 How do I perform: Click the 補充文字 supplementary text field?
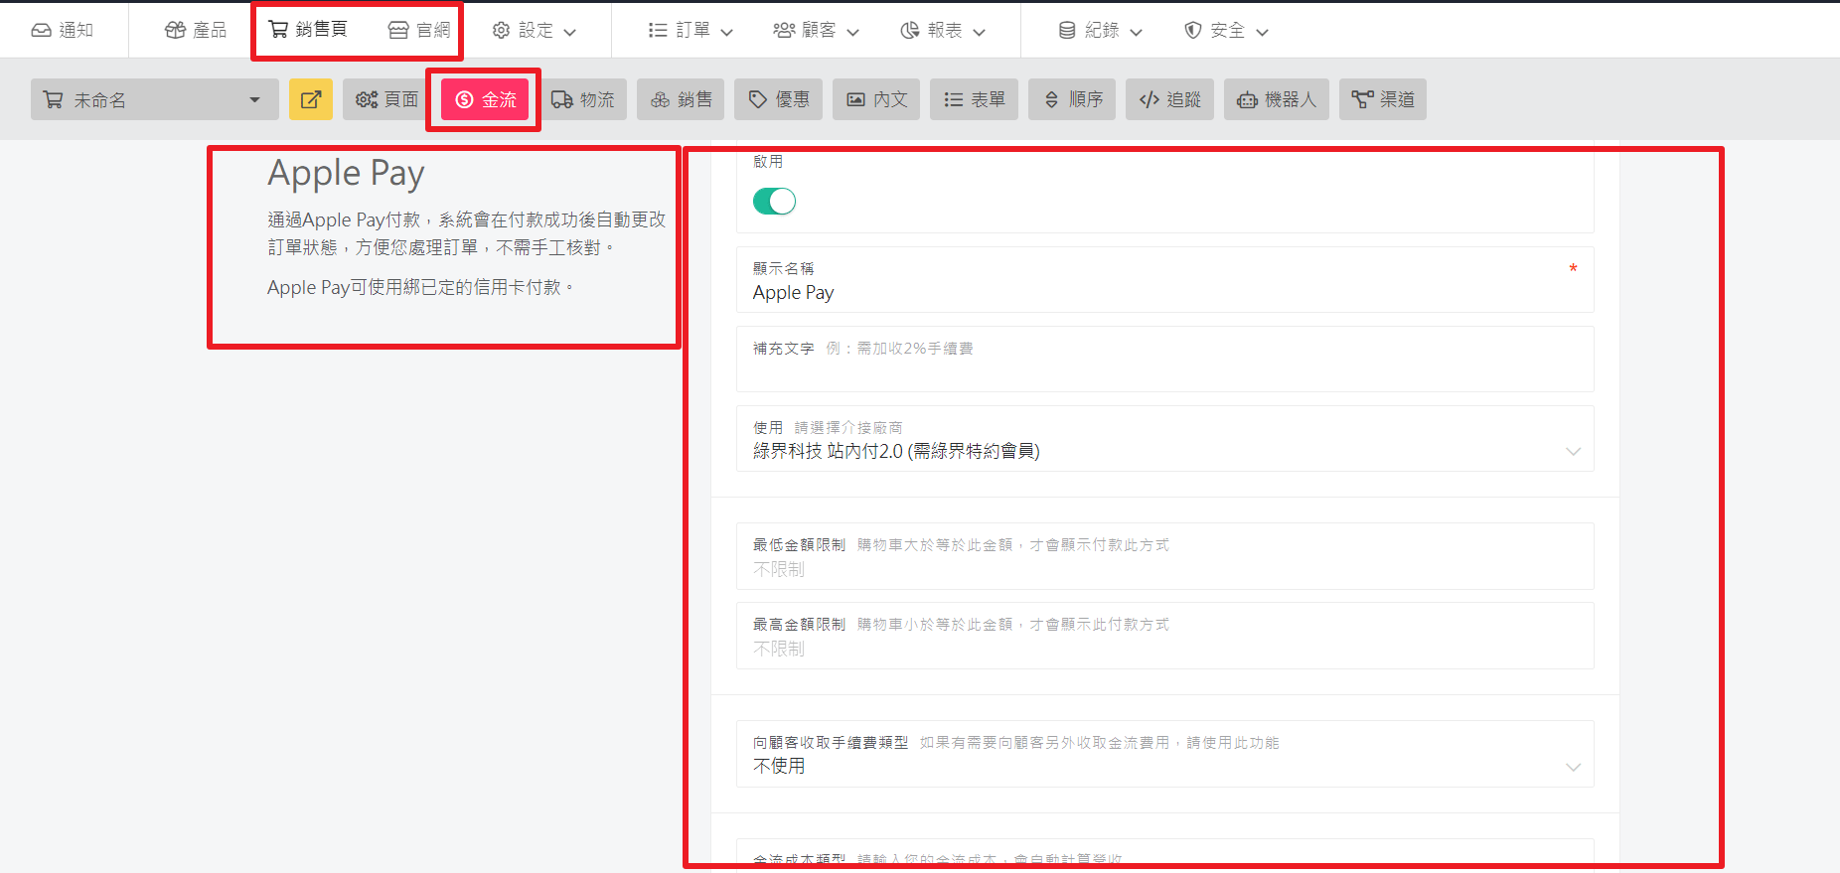(1164, 360)
